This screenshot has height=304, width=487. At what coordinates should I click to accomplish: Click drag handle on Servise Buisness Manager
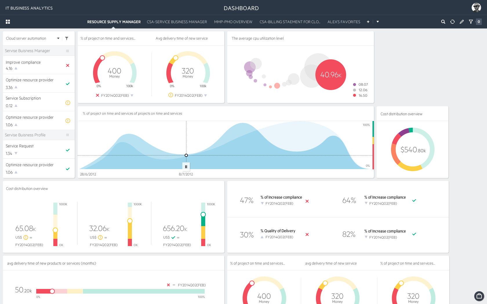(68, 51)
